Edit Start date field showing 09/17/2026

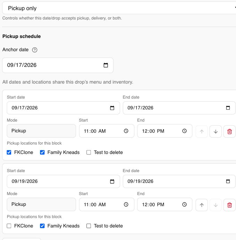coord(63,108)
